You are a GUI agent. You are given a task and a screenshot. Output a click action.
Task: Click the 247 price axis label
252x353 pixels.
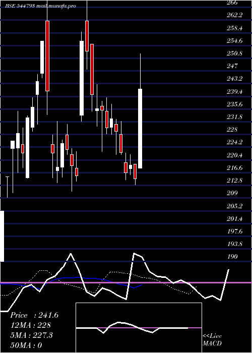point(232,66)
